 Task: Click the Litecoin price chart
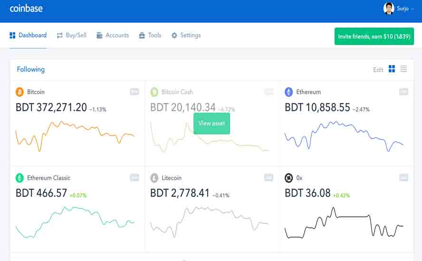210,219
